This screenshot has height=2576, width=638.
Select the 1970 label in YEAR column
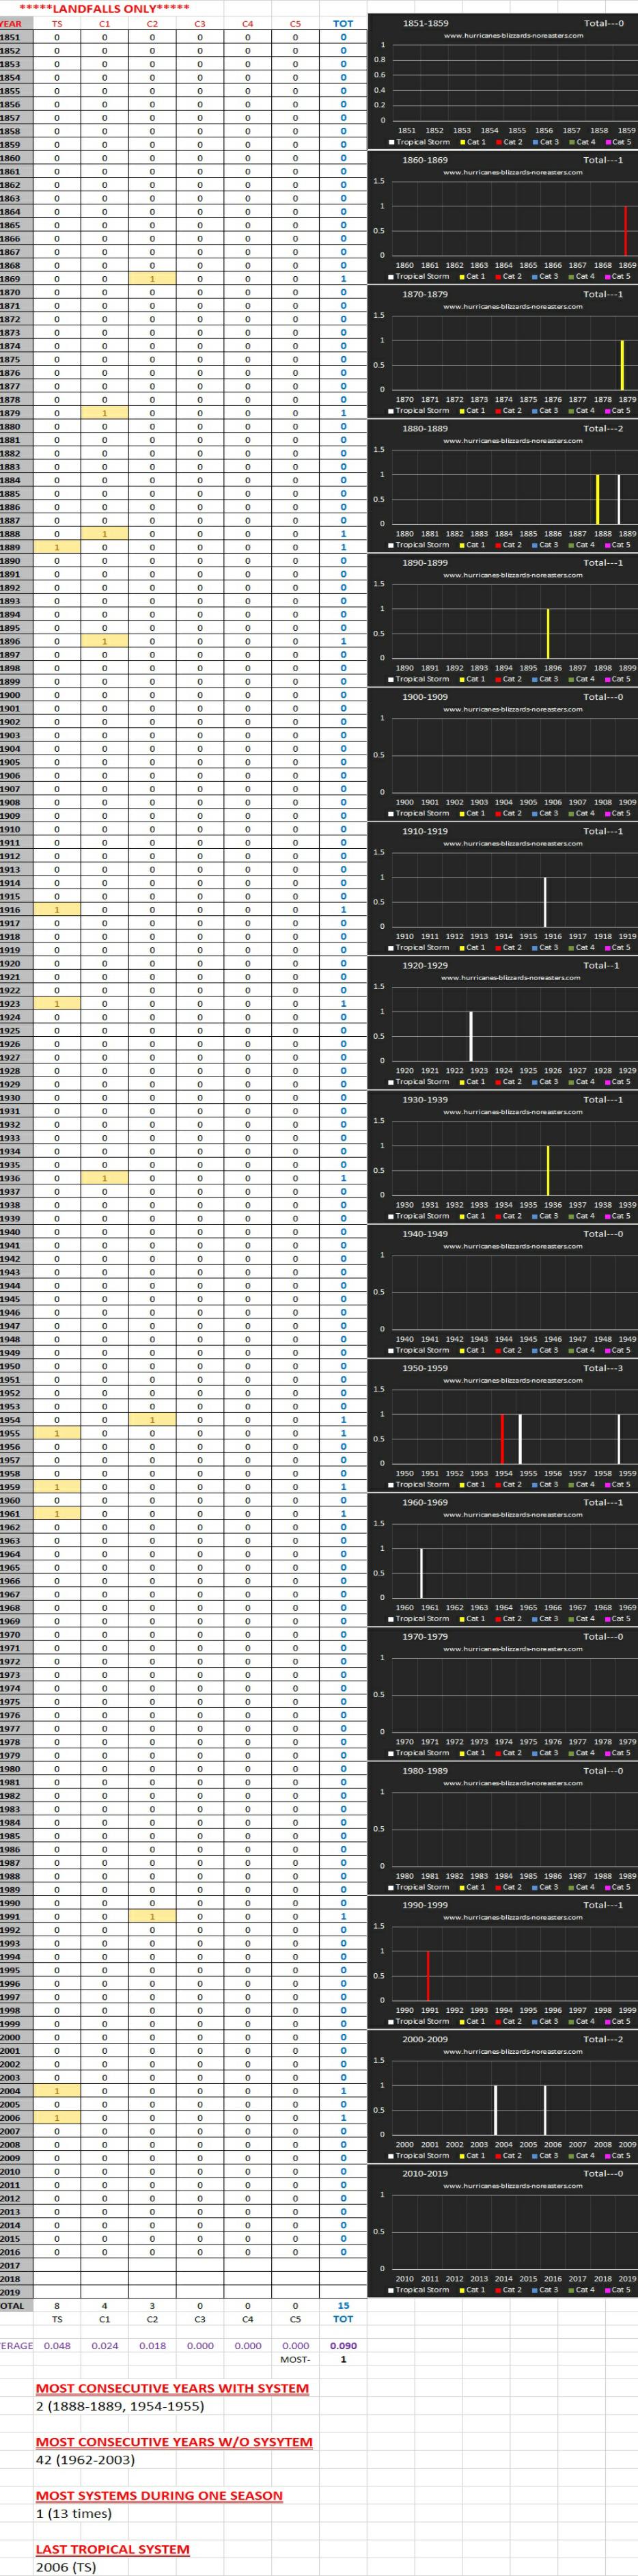point(10,1635)
